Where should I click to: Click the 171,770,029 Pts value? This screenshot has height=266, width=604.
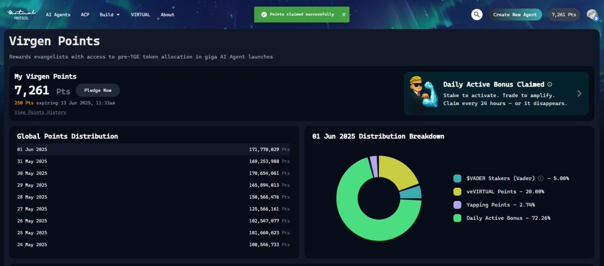click(x=269, y=149)
